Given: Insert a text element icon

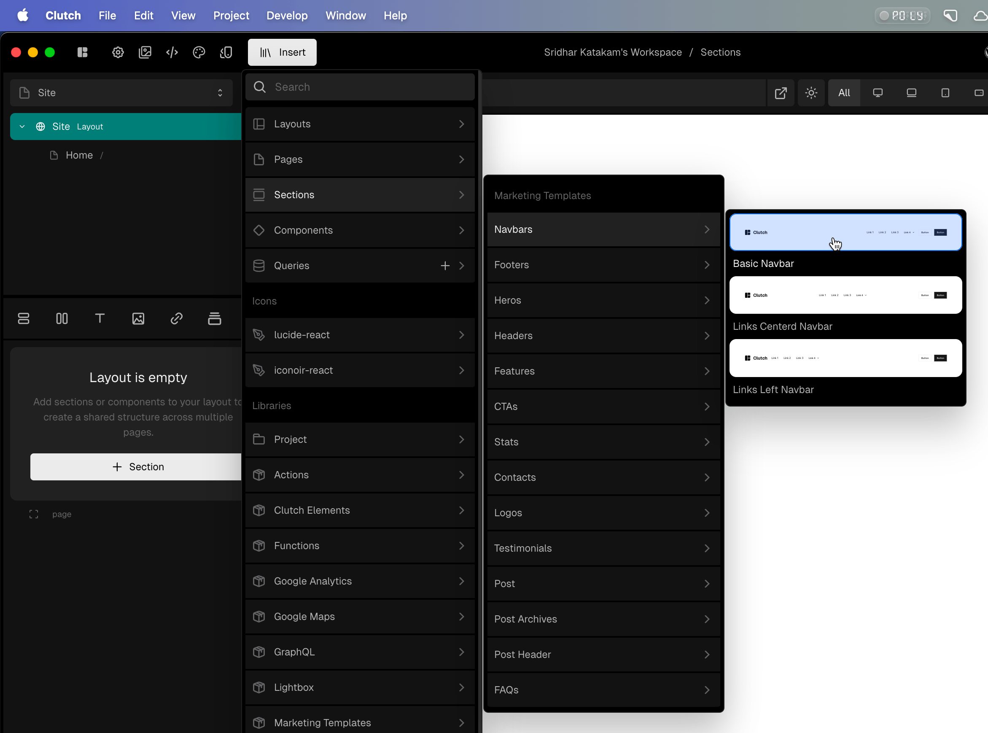Looking at the screenshot, I should (100, 318).
